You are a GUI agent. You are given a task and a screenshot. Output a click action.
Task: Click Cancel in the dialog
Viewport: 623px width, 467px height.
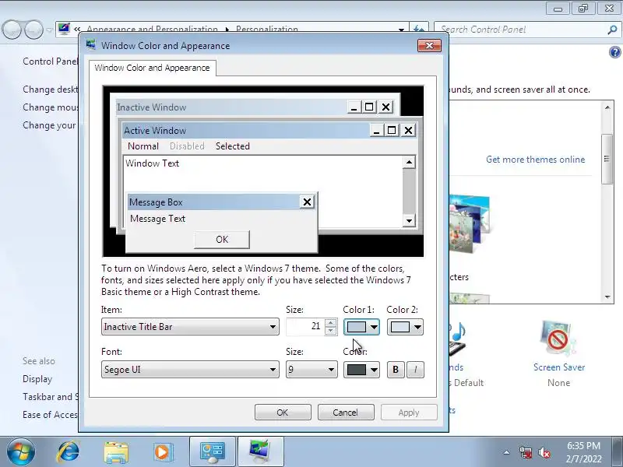point(346,413)
